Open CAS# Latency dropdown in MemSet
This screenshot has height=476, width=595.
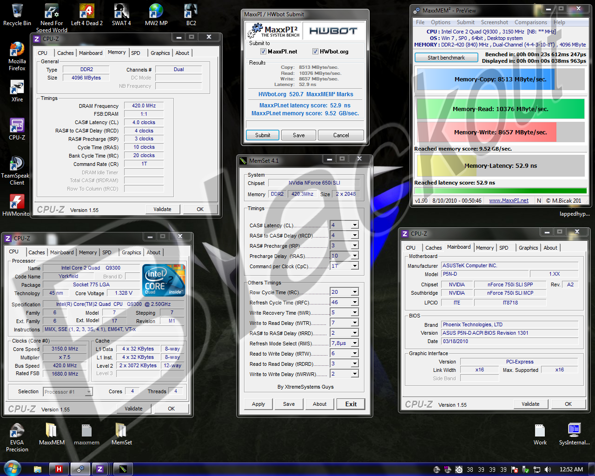pyautogui.click(x=355, y=225)
